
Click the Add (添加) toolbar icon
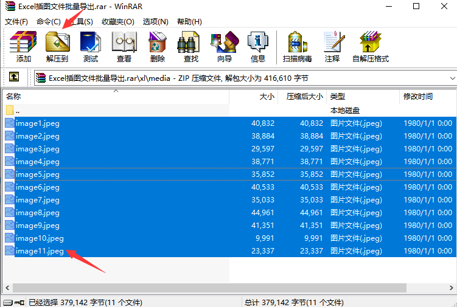coord(23,42)
